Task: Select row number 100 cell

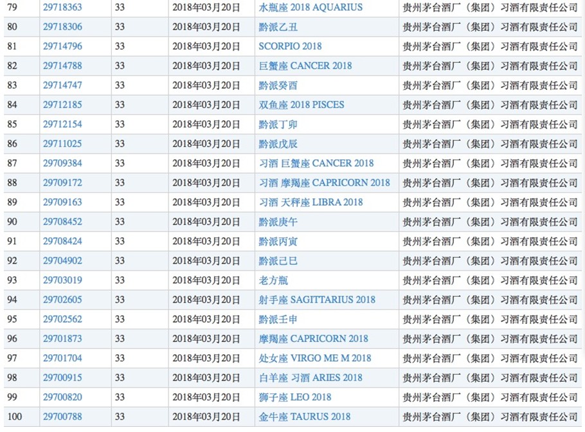Action: tap(21, 417)
